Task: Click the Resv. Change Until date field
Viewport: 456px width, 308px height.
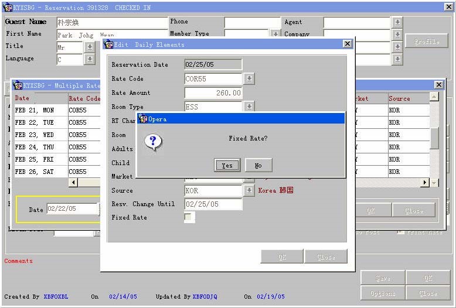Action: point(213,204)
